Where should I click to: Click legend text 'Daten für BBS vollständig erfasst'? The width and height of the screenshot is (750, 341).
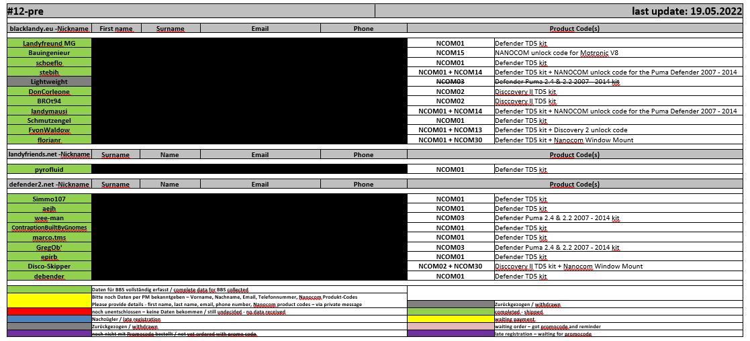click(x=131, y=289)
